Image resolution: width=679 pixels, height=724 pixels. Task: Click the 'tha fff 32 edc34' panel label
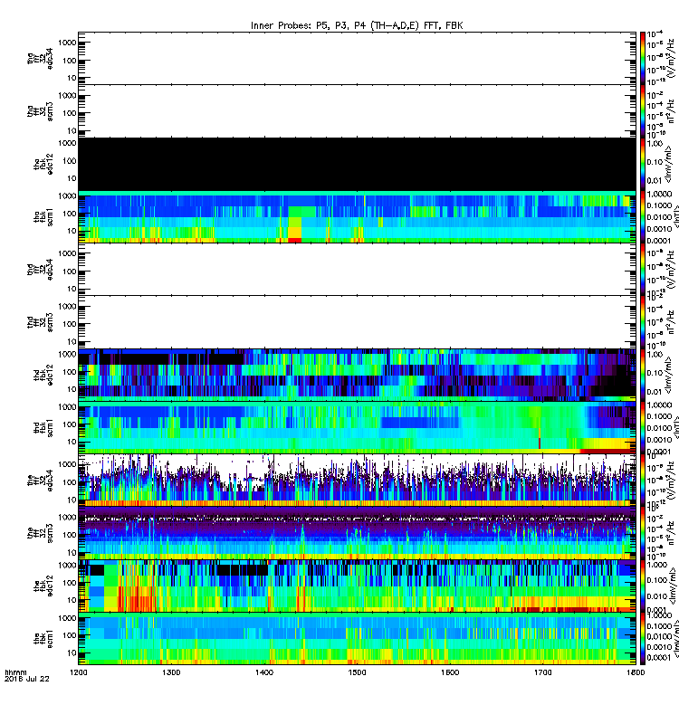click(x=40, y=58)
